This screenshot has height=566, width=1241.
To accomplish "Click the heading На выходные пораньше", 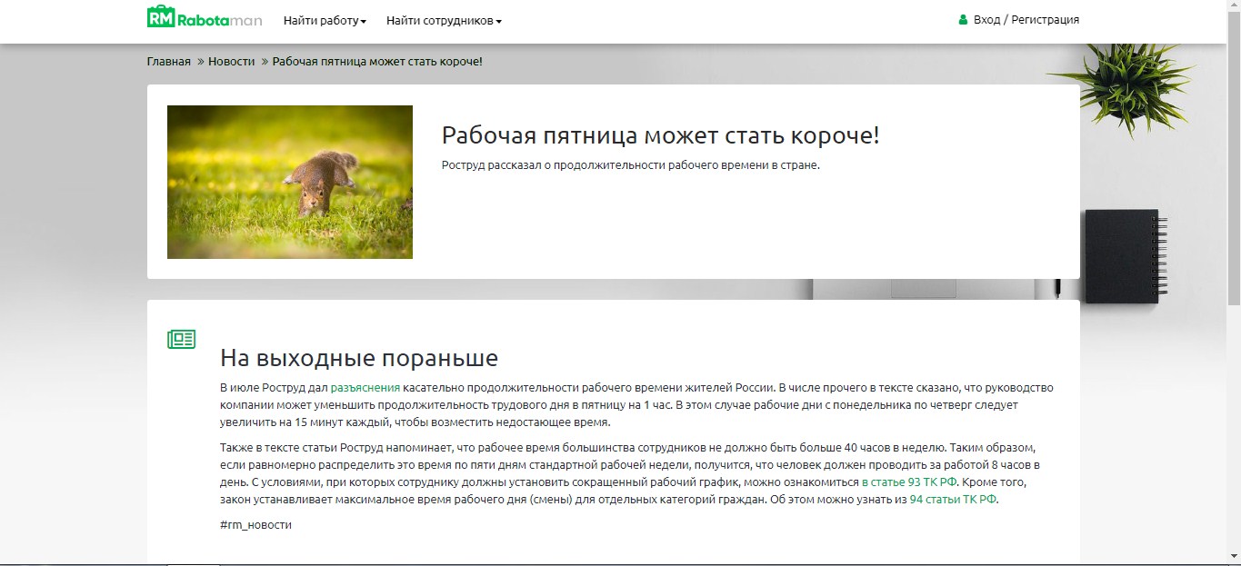I will [x=359, y=357].
